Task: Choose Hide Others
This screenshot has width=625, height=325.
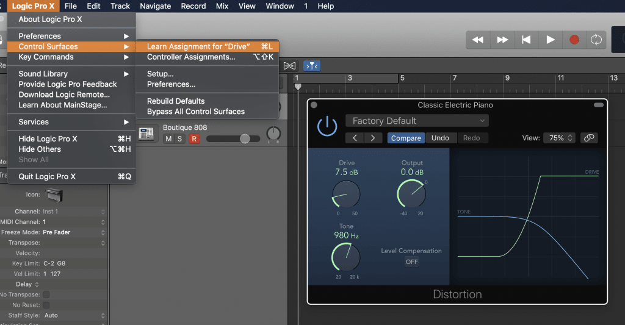Action: pyautogui.click(x=71, y=149)
